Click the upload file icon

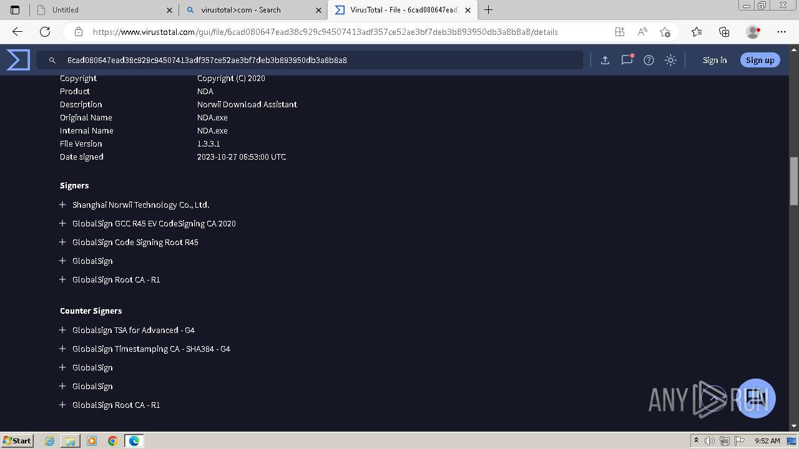pos(605,60)
